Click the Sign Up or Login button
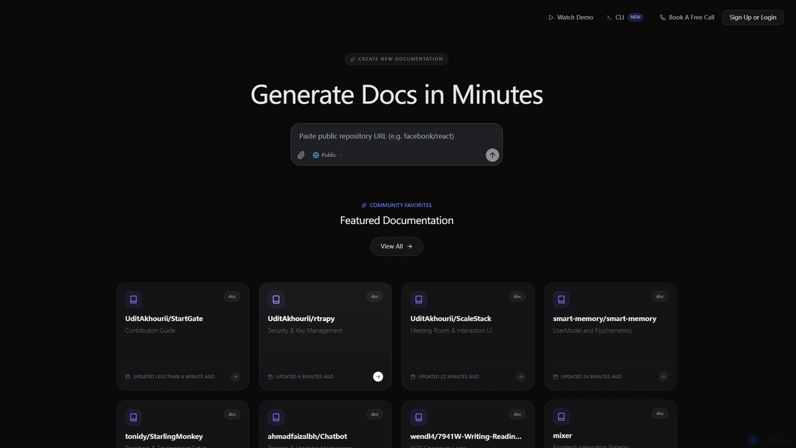Viewport: 796px width, 448px height. pos(752,17)
